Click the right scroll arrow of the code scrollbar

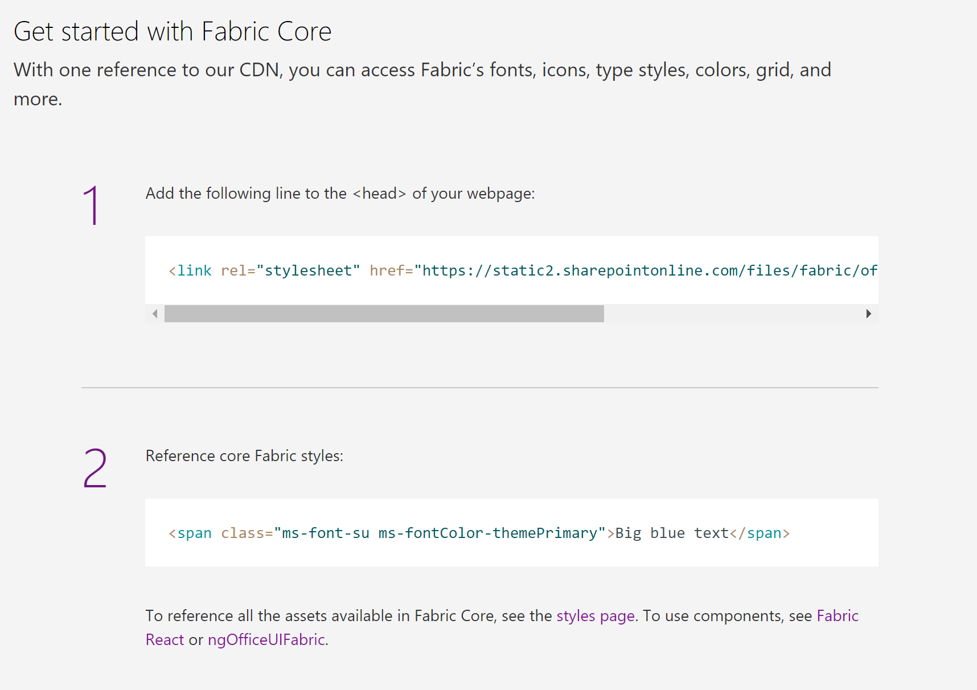click(868, 314)
